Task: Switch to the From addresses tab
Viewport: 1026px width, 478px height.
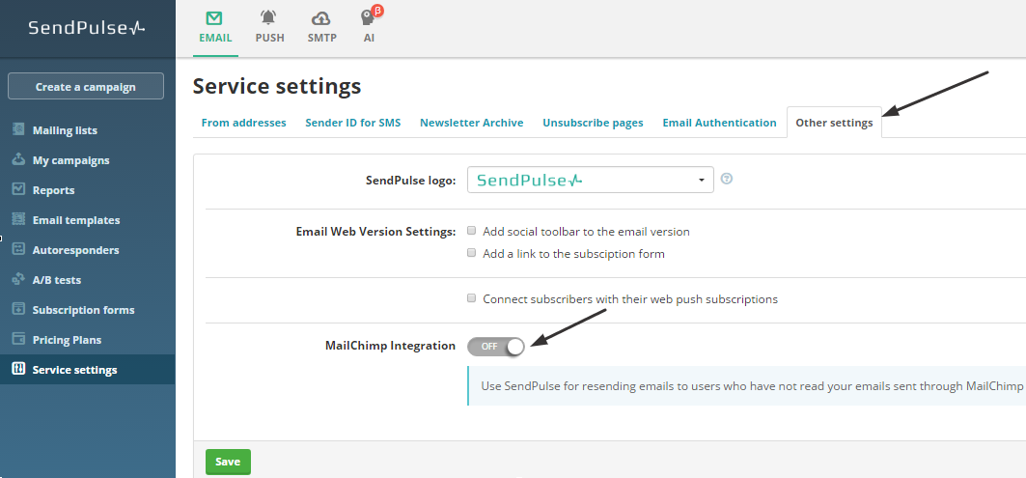Action: [243, 123]
